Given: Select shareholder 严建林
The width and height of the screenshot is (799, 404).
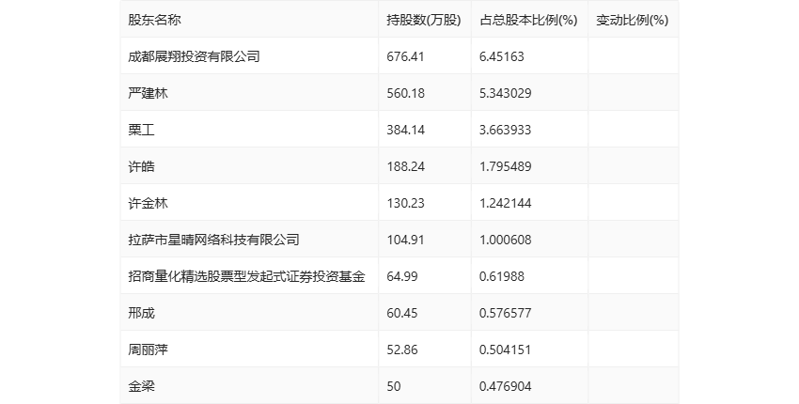Looking at the screenshot, I should coord(148,93).
